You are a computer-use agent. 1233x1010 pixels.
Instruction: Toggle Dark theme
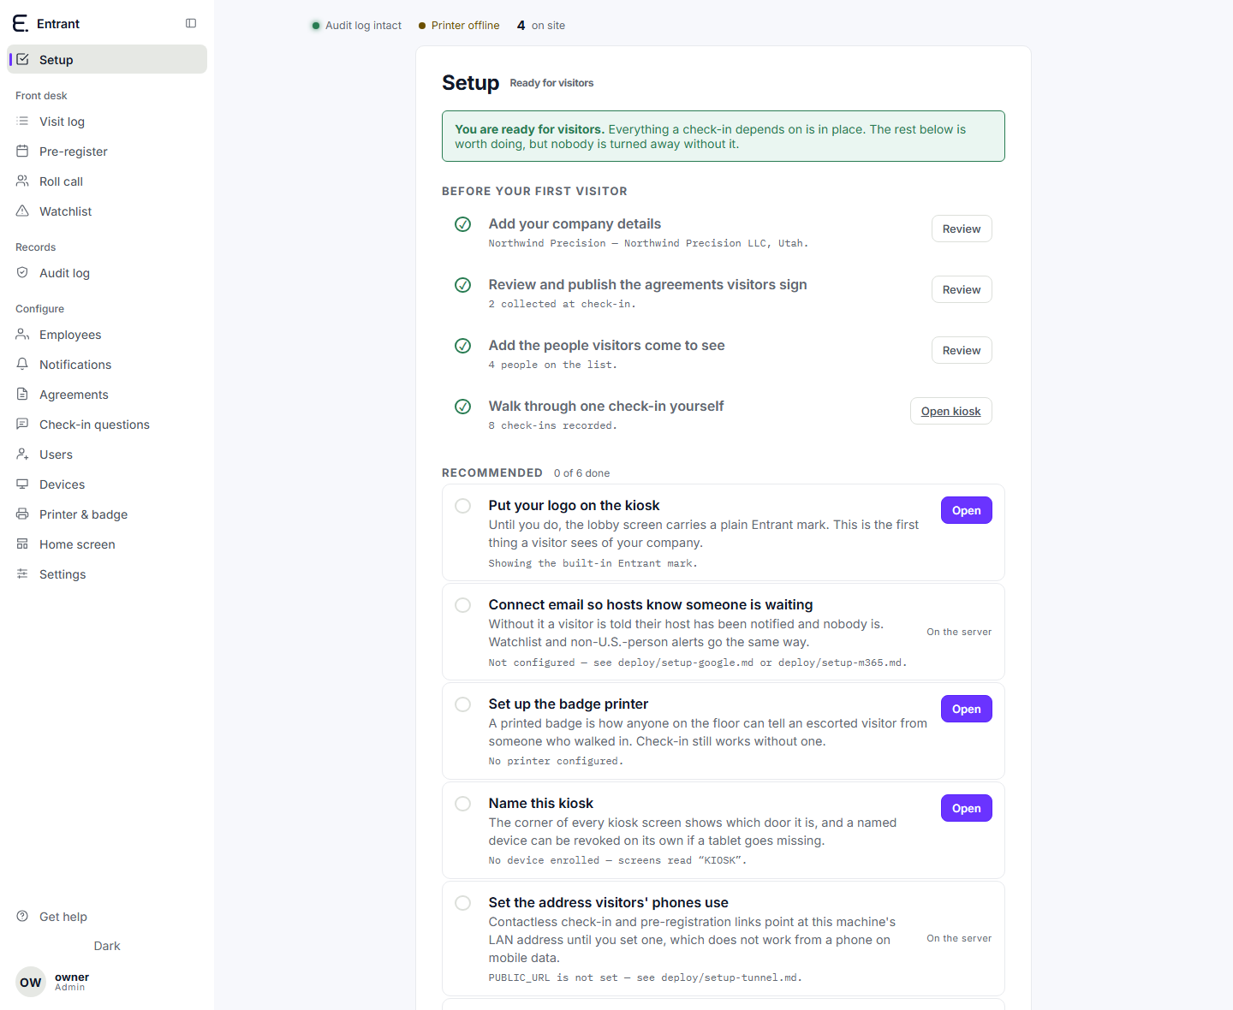[x=107, y=946]
